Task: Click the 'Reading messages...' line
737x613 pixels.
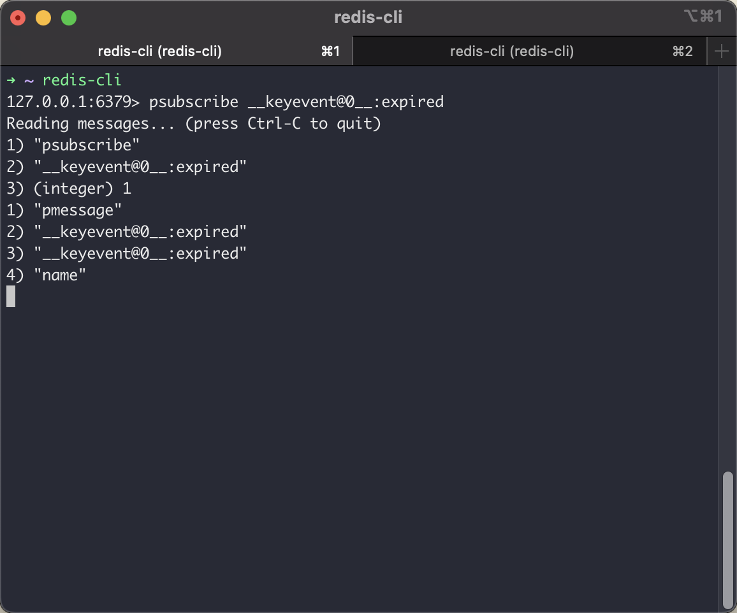Action: [x=194, y=124]
